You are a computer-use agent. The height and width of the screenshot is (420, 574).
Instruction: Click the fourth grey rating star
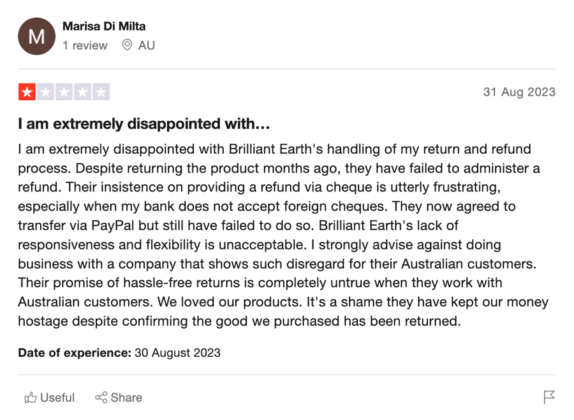point(83,92)
